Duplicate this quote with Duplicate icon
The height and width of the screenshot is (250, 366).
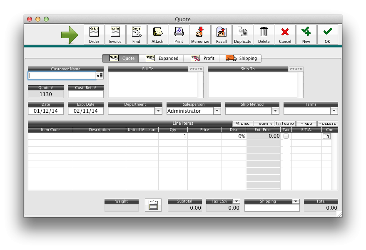click(x=242, y=35)
